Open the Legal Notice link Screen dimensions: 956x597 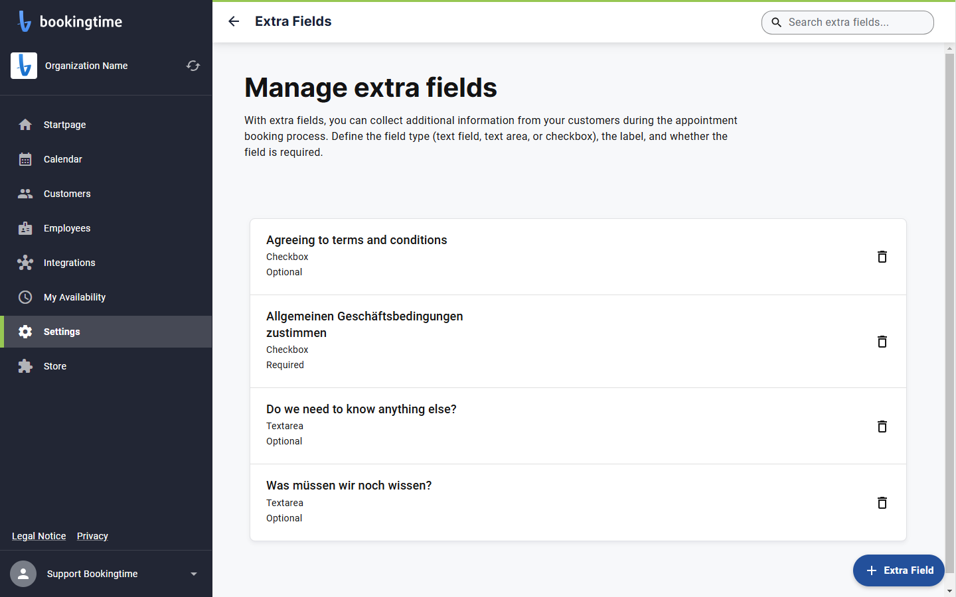pyautogui.click(x=39, y=536)
